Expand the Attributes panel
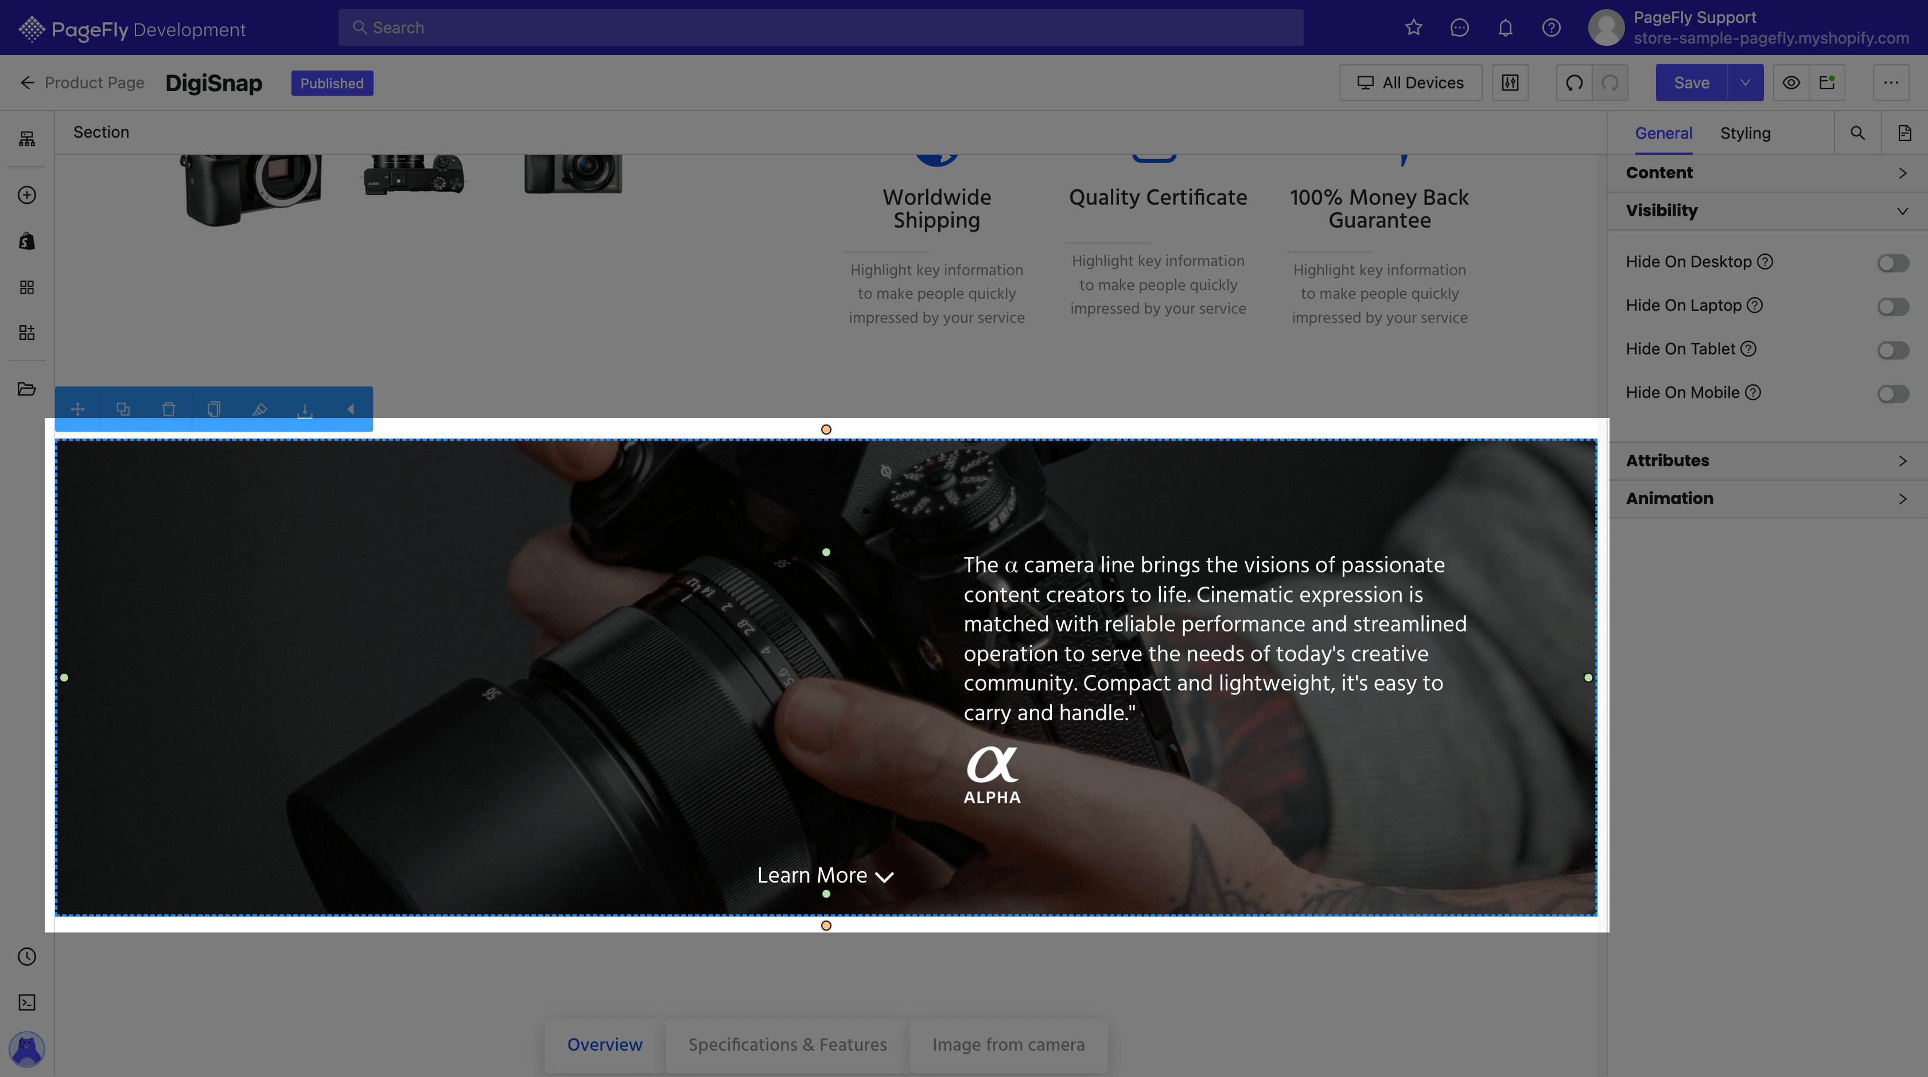This screenshot has width=1928, height=1077. point(1768,461)
